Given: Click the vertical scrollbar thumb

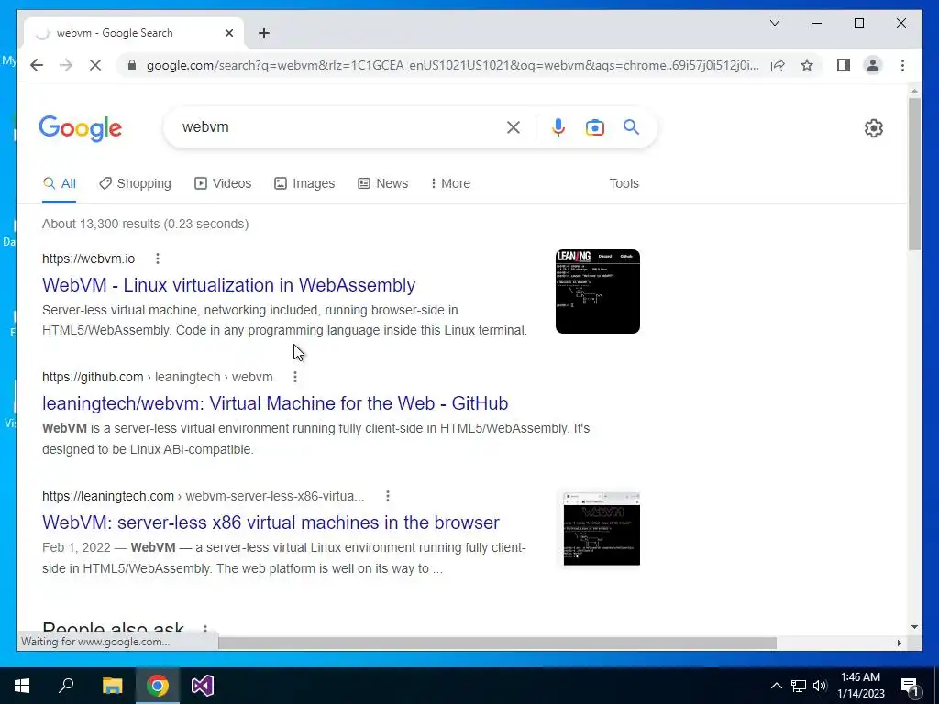Looking at the screenshot, I should [914, 173].
